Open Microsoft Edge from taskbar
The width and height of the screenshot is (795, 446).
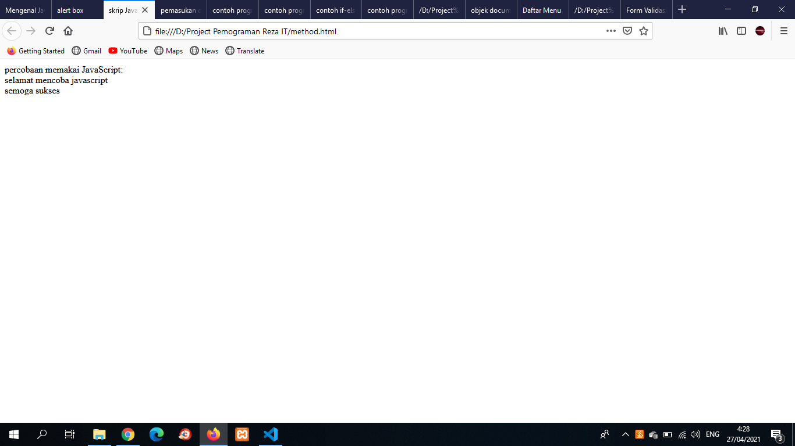(x=157, y=434)
